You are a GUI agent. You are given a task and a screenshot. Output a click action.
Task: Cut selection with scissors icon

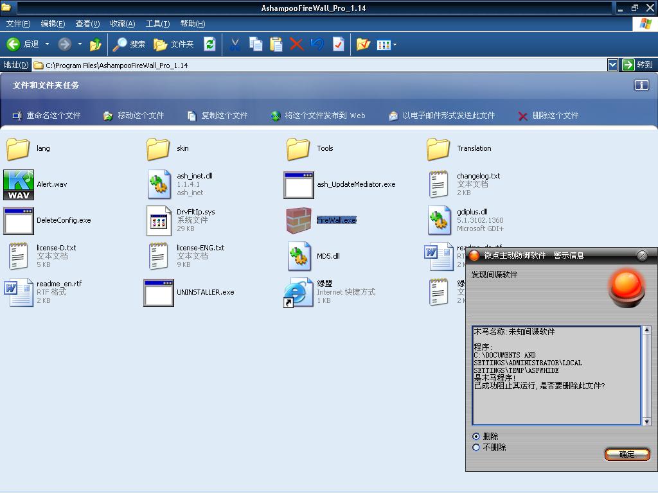pyautogui.click(x=235, y=44)
